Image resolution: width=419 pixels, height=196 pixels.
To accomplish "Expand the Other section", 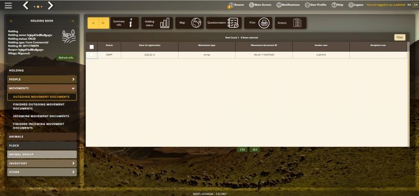I will point(42,172).
